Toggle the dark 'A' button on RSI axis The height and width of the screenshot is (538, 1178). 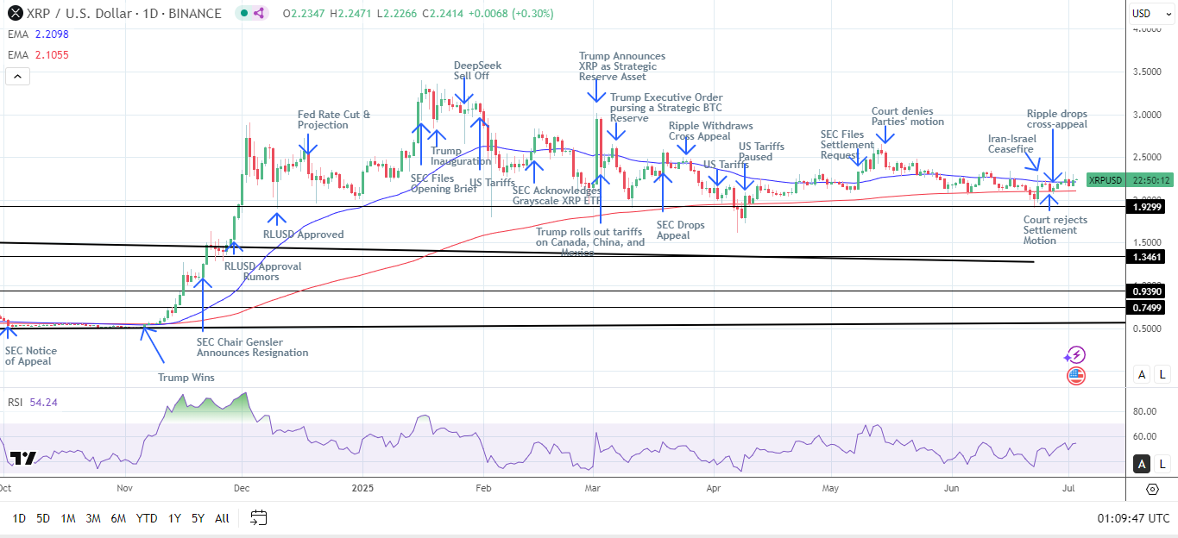coord(1141,464)
